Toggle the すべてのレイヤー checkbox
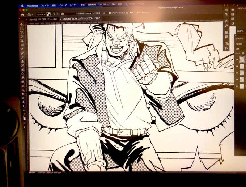Viewport: 246px width, 187px height. click(x=136, y=12)
